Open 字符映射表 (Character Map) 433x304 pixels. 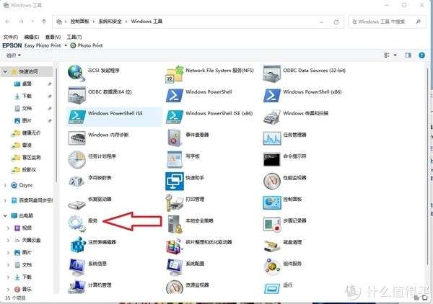(90, 181)
